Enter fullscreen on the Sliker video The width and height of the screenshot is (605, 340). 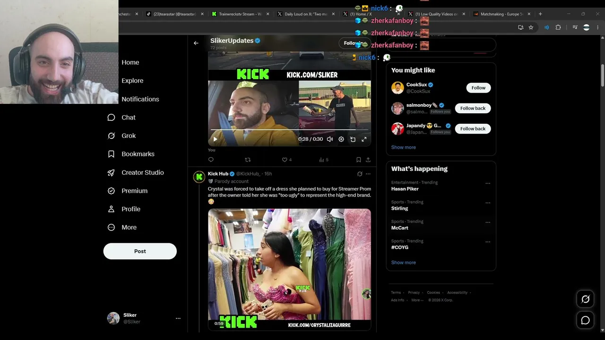click(x=364, y=139)
